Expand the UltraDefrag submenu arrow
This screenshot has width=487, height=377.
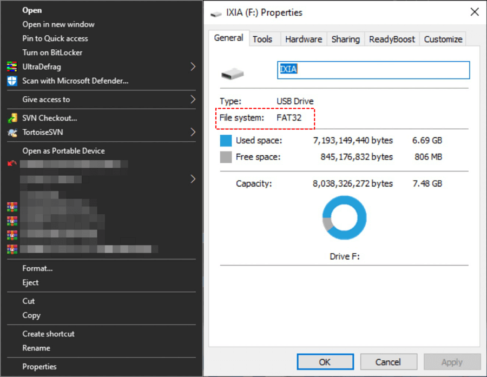coord(193,67)
